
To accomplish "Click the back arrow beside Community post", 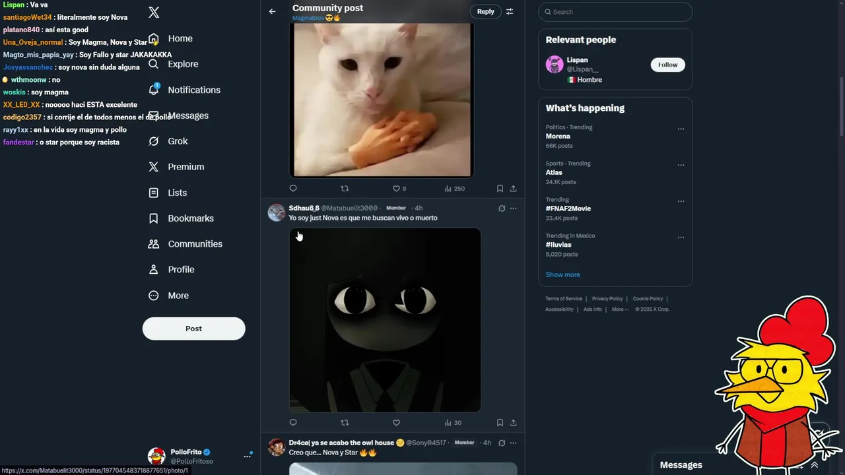I will (x=272, y=11).
